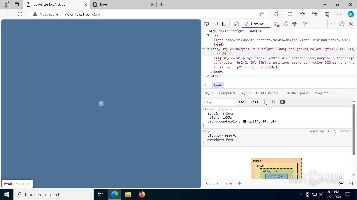Select body in the breadcrumb trail
The width and height of the screenshot is (357, 200).
pyautogui.click(x=218, y=85)
